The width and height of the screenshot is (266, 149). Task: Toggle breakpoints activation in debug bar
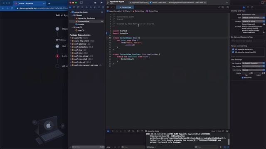(x=108, y=131)
